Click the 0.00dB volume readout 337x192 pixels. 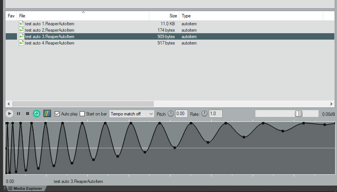328,114
